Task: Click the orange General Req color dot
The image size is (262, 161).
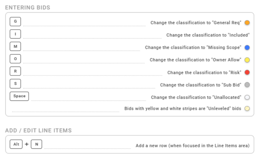Action: tap(247, 23)
